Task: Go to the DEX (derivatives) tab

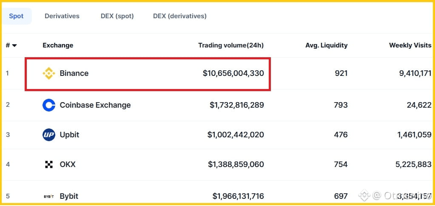Action: [x=179, y=16]
